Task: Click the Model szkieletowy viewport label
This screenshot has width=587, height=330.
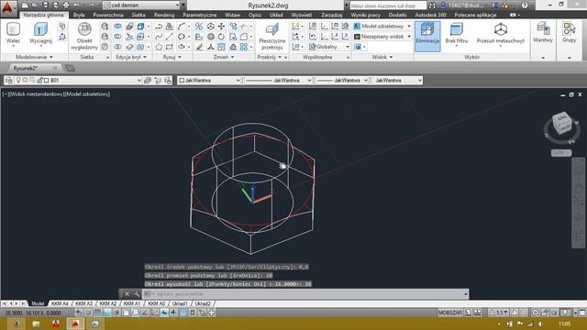Action: 87,94
